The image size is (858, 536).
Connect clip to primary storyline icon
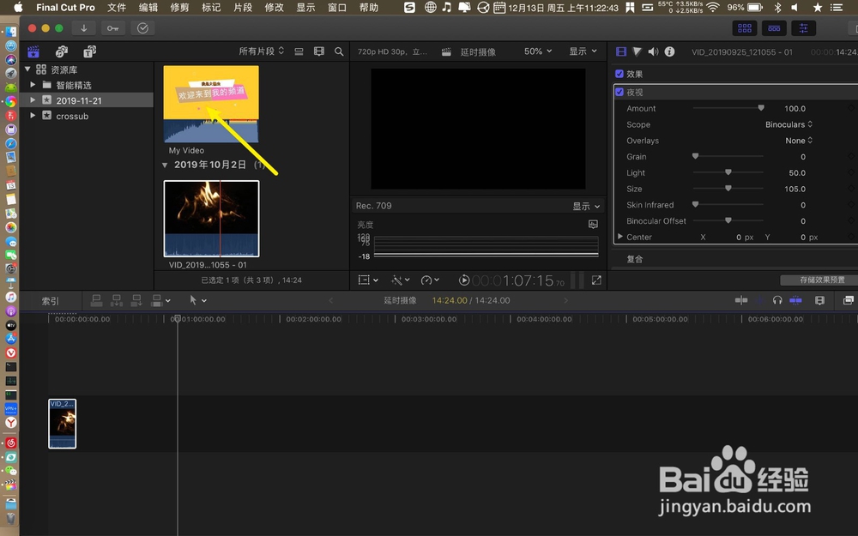[x=96, y=300]
